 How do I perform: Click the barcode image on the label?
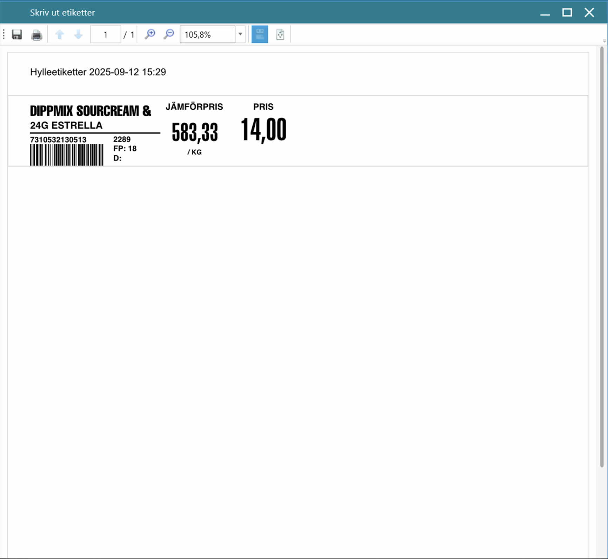(67, 155)
